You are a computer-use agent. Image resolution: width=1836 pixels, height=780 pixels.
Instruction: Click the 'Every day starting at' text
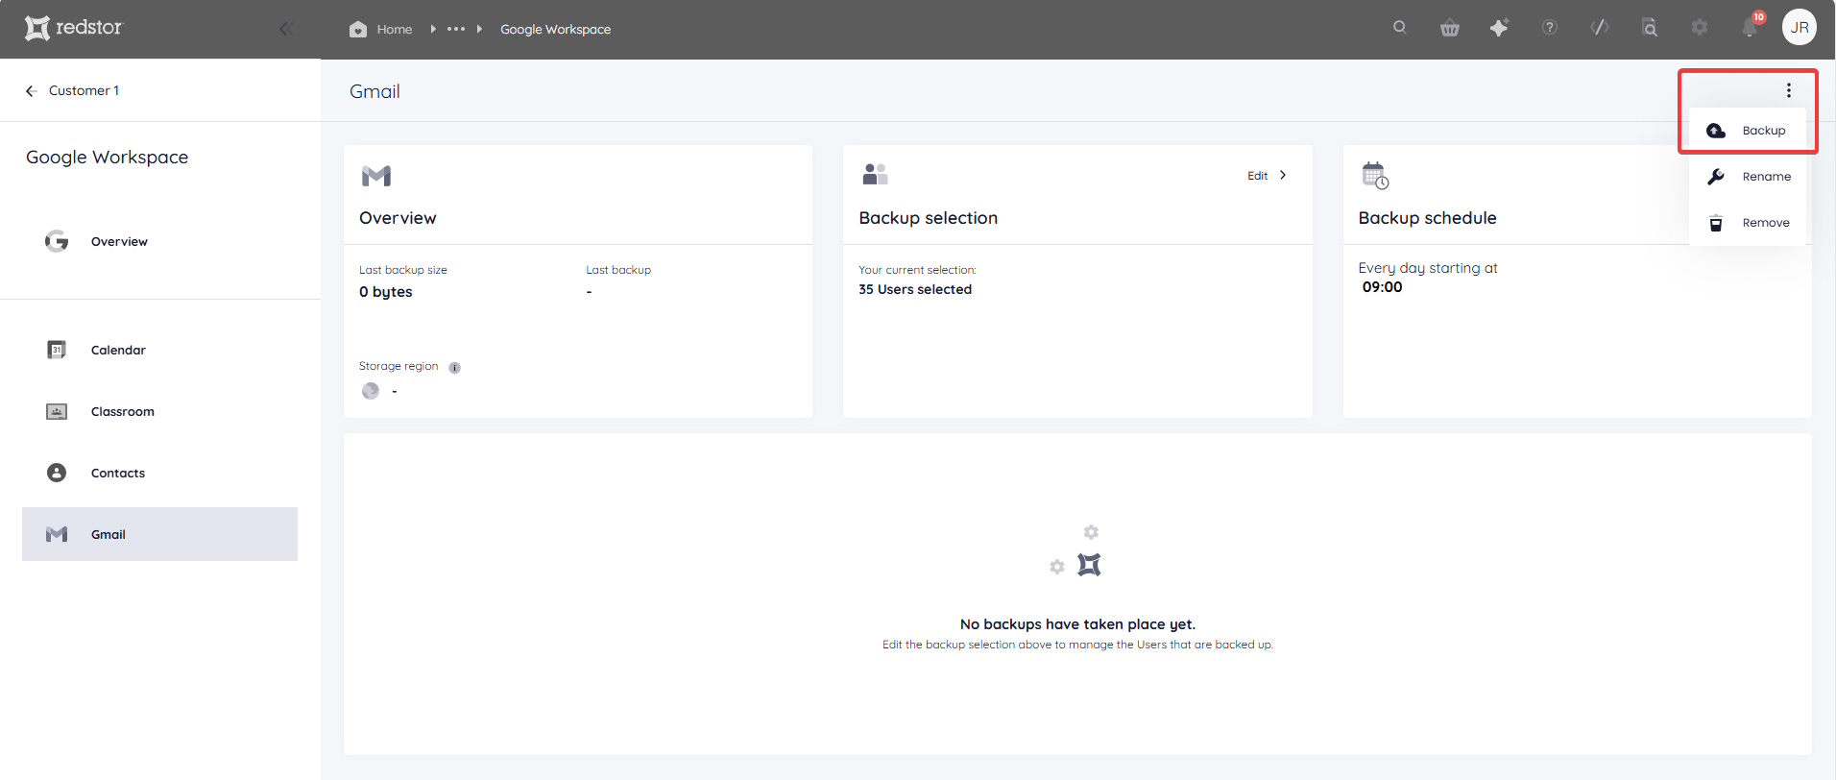(1428, 268)
